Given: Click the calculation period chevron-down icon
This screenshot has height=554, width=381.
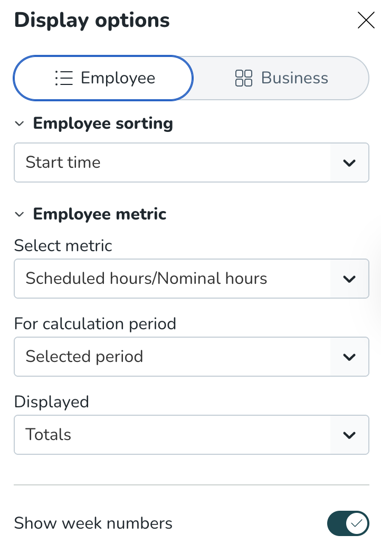Looking at the screenshot, I should [349, 357].
